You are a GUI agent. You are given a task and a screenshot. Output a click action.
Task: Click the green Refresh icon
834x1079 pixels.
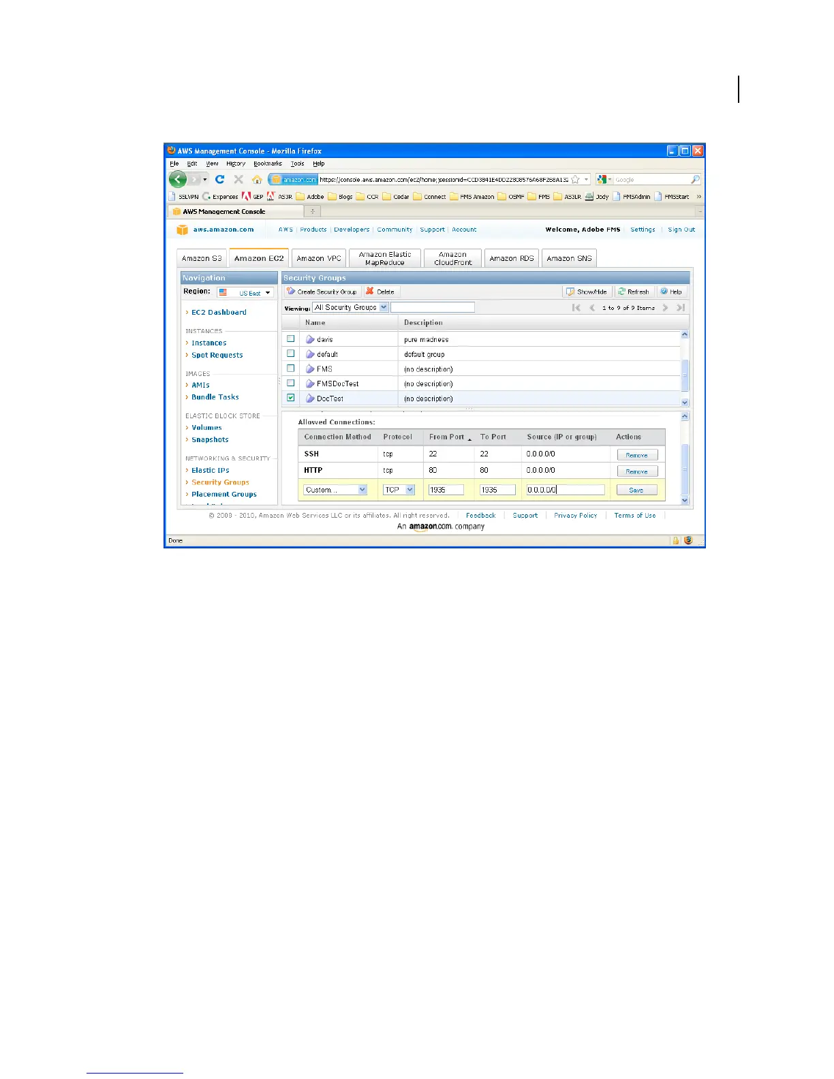[621, 291]
